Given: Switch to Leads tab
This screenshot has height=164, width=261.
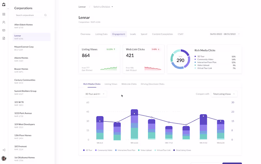Looking at the screenshot, I should pyautogui.click(x=133, y=34).
